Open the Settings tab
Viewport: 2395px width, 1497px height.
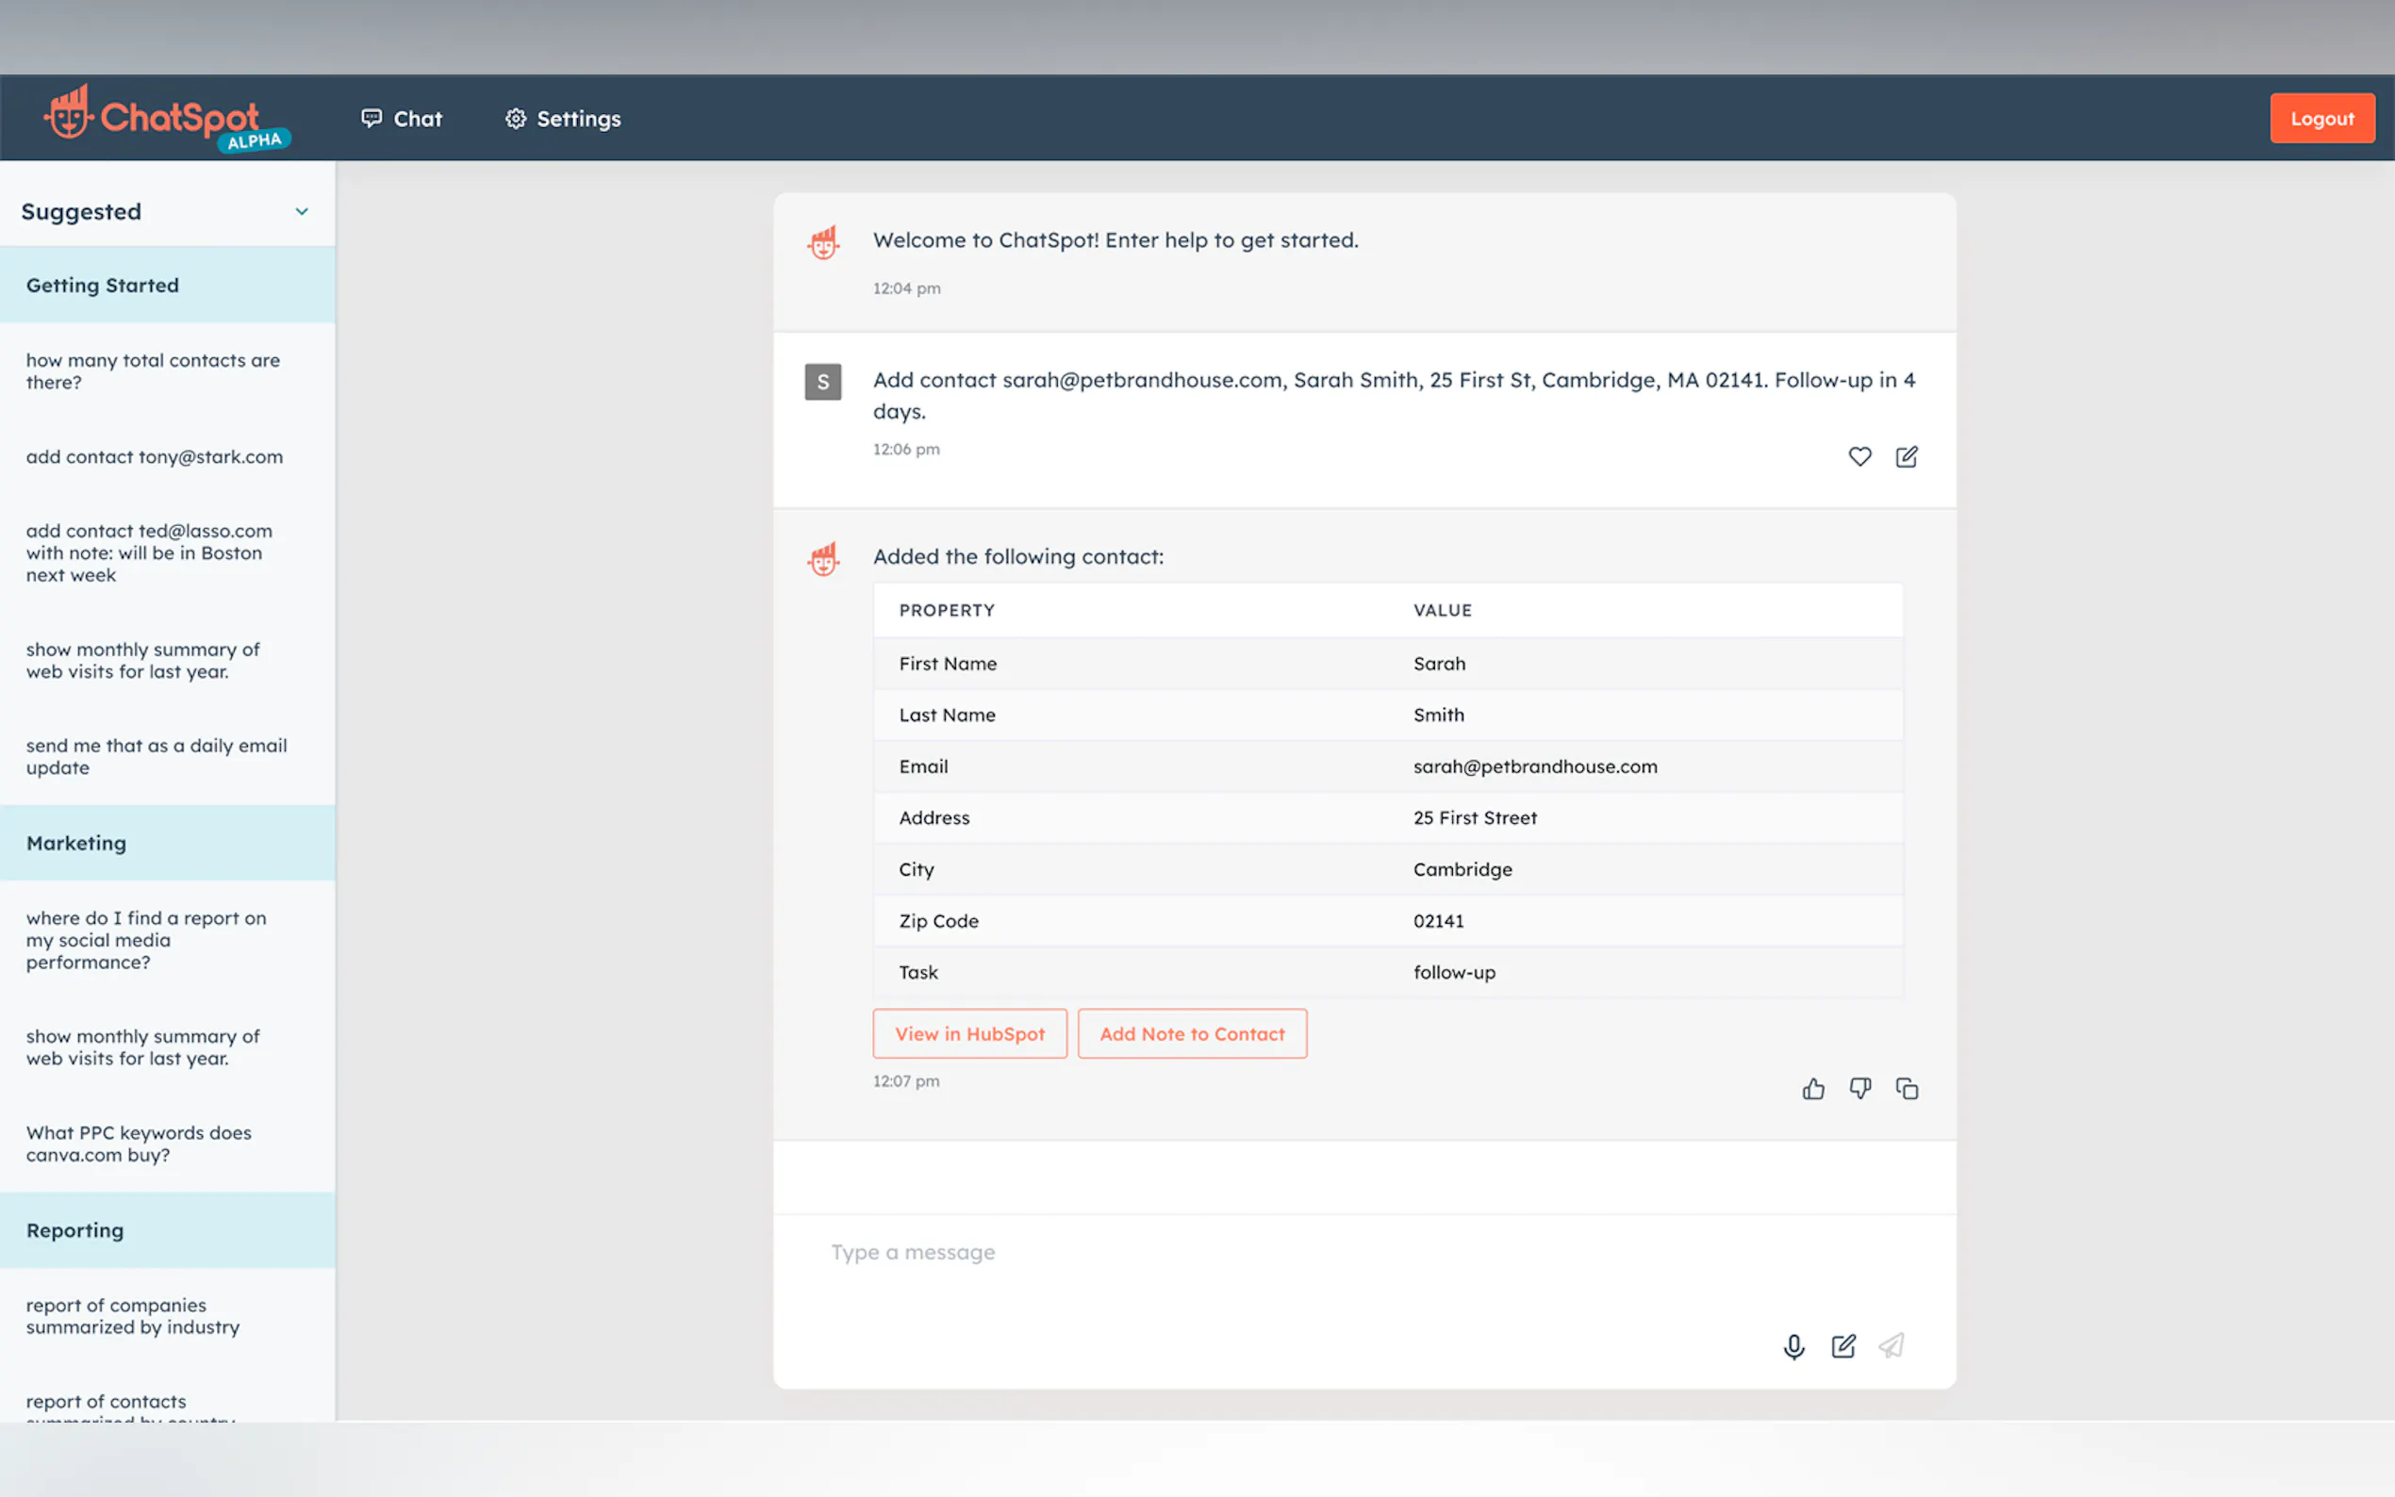click(x=563, y=119)
